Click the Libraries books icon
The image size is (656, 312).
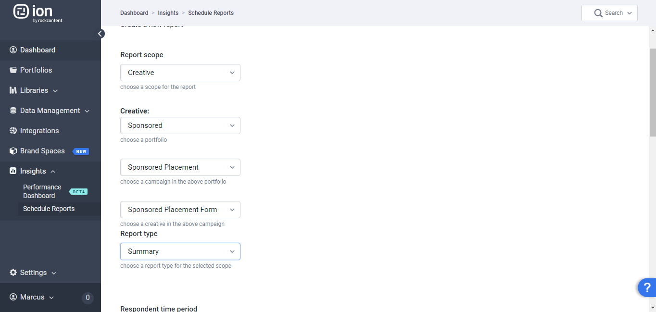(13, 90)
